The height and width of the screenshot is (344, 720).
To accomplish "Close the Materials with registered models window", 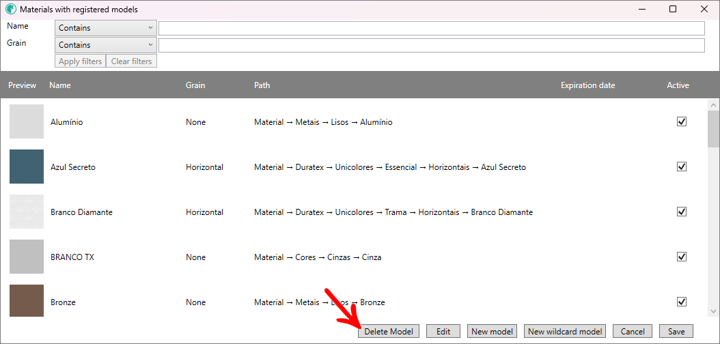I will [x=704, y=9].
